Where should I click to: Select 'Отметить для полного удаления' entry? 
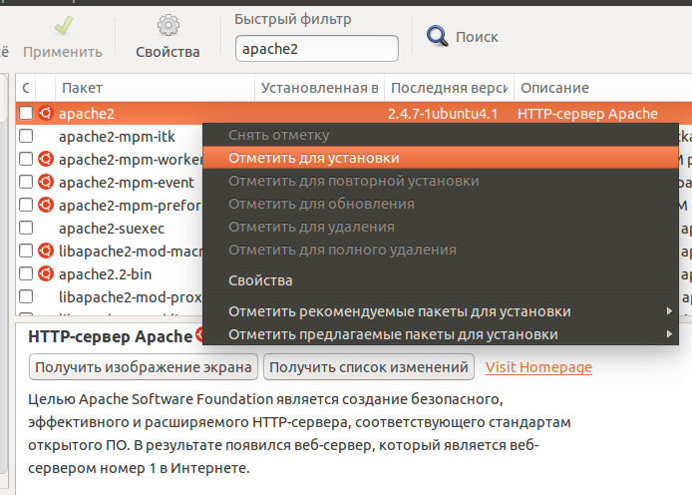(x=441, y=249)
